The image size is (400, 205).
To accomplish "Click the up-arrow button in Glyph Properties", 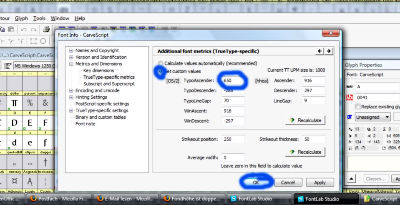I will click(x=352, y=179).
